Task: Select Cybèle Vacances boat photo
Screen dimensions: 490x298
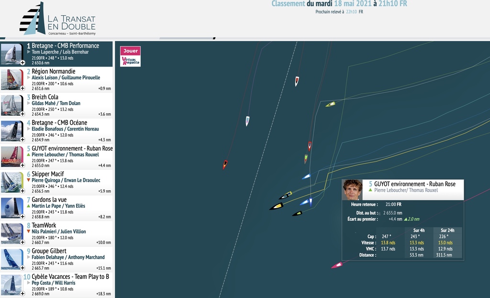Action: pos(12,285)
